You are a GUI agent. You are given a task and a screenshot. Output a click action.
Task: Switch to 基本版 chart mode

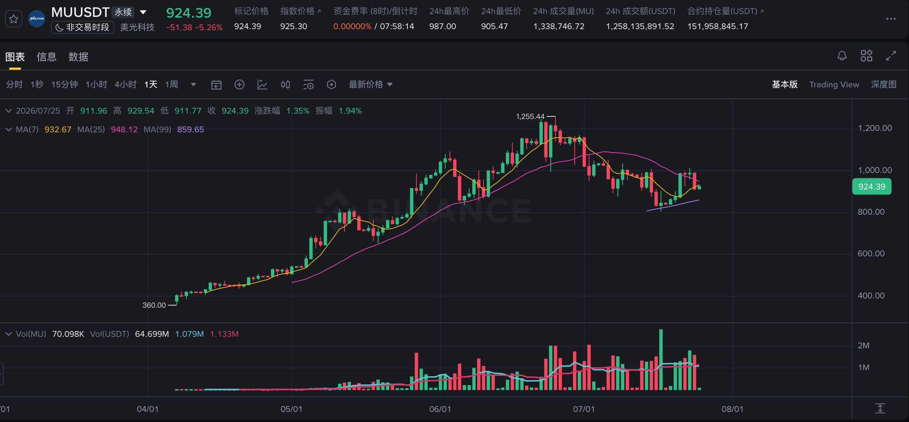pos(785,84)
